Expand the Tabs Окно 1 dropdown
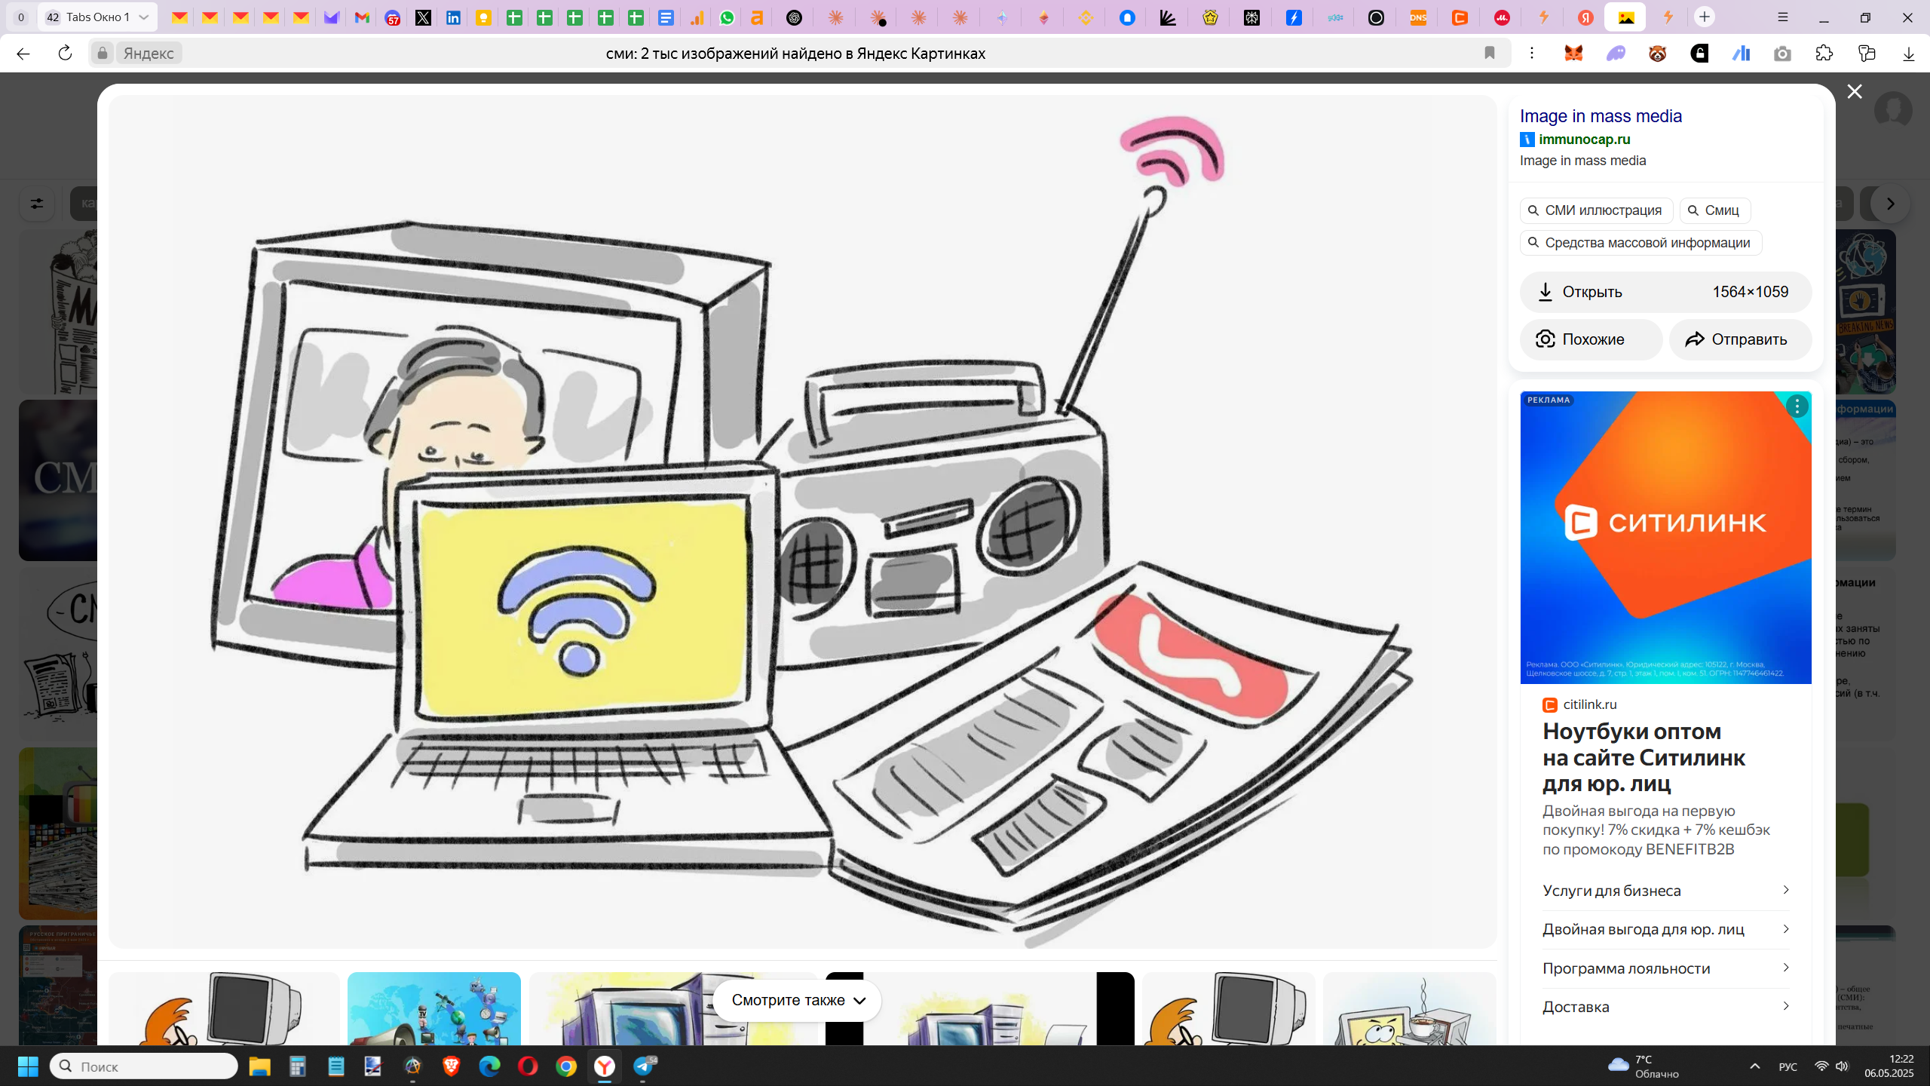This screenshot has width=1930, height=1086. (x=143, y=17)
